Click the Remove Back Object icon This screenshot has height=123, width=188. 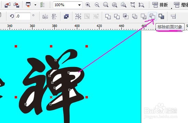click(x=144, y=16)
